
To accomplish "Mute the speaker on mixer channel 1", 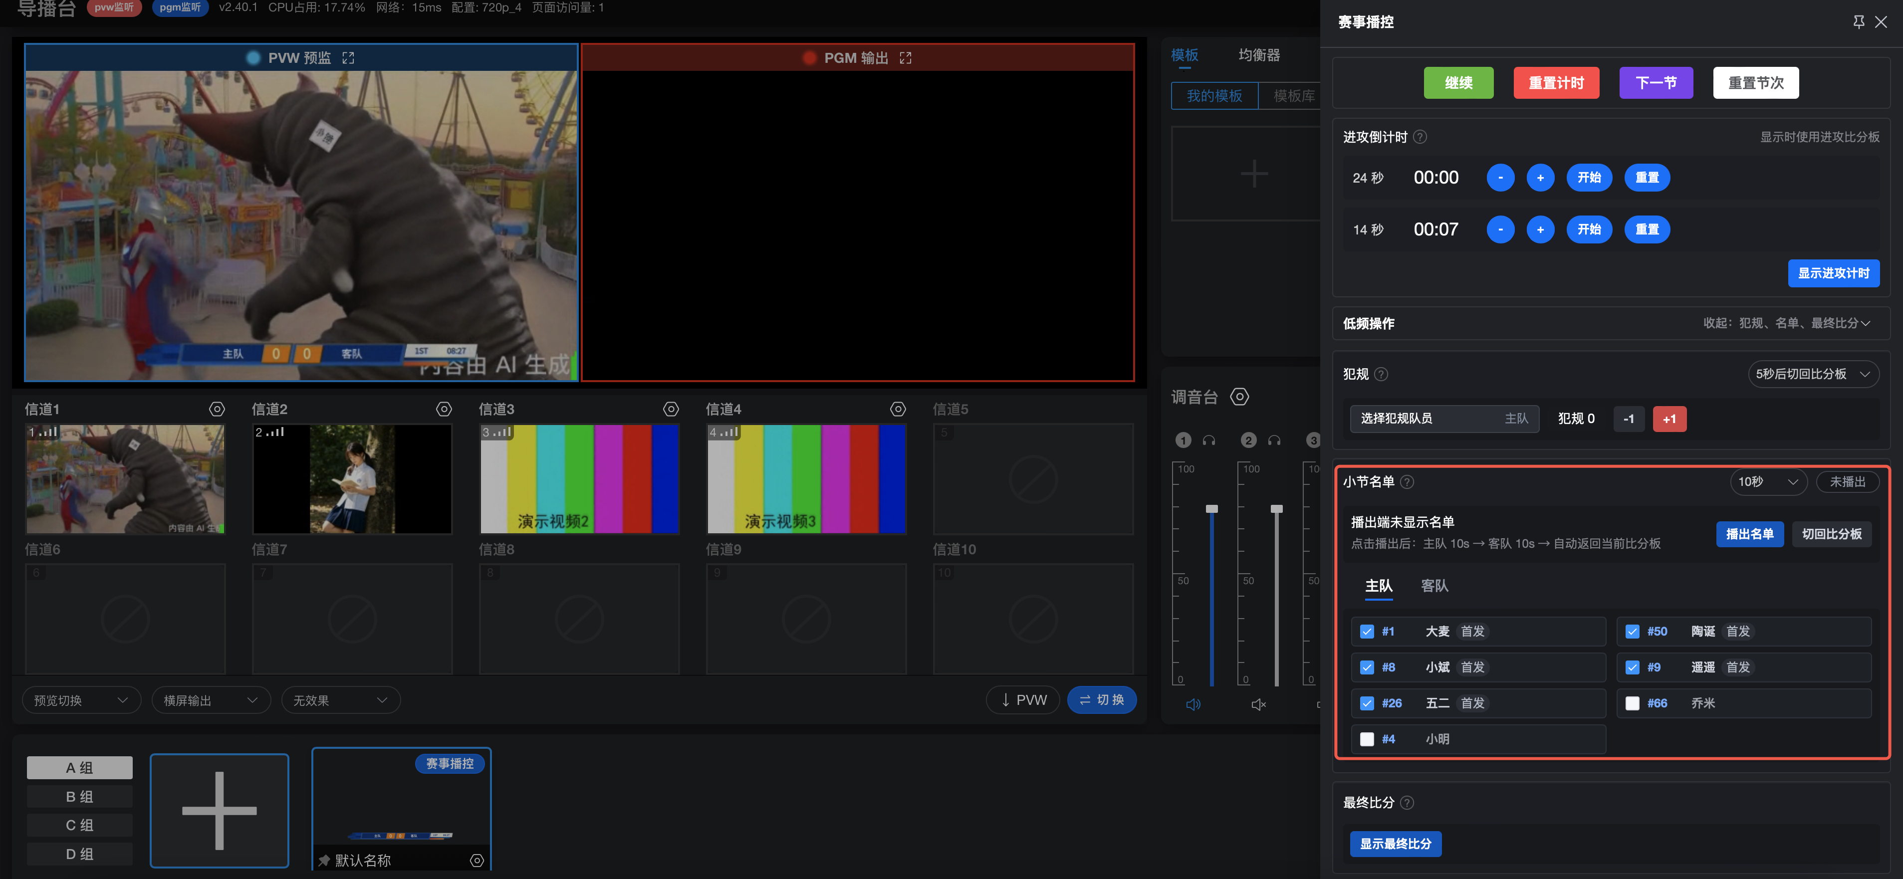I will pyautogui.click(x=1193, y=704).
